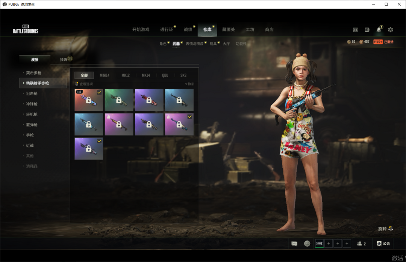This screenshot has width=406, height=262.
Task: Switch to the 藏匿处 tab
Action: [x=229, y=30]
